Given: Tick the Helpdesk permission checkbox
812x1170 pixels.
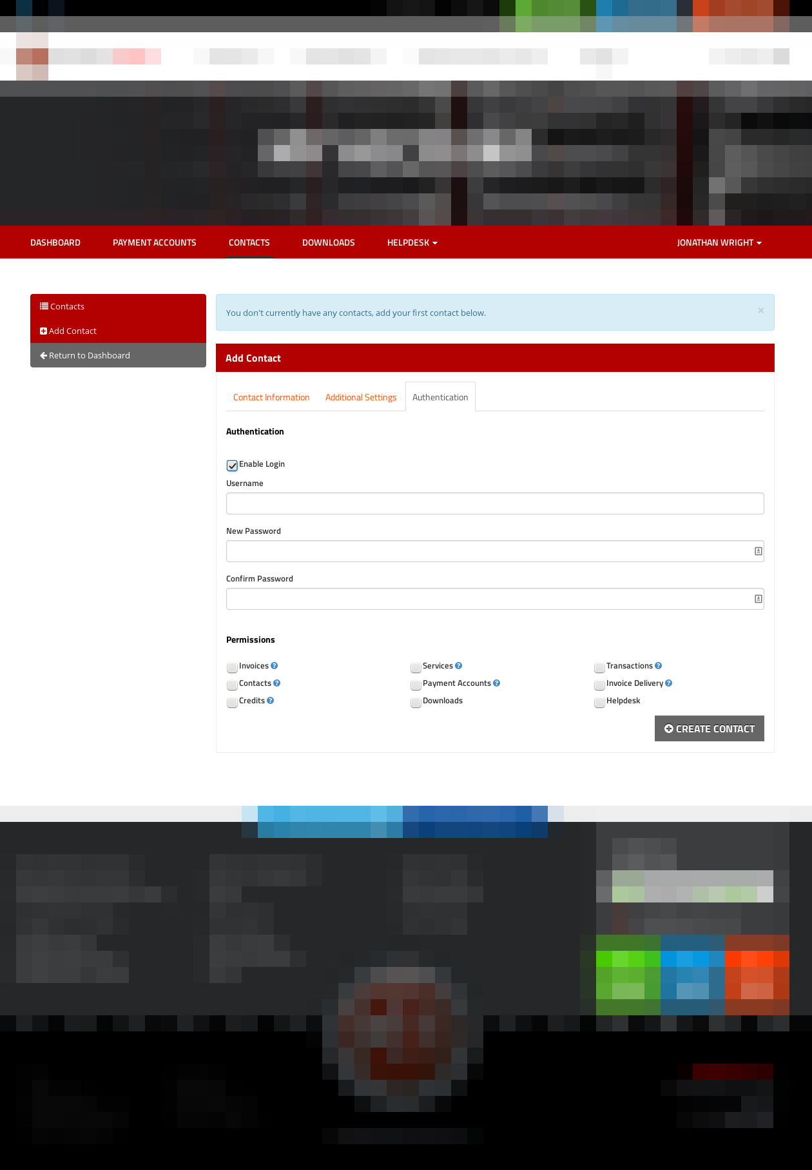Looking at the screenshot, I should click(x=599, y=702).
